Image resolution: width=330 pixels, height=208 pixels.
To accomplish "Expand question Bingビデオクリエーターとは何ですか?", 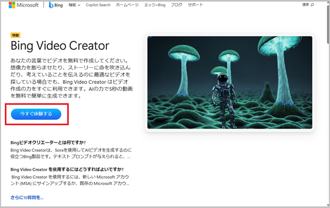I will point(48,142).
